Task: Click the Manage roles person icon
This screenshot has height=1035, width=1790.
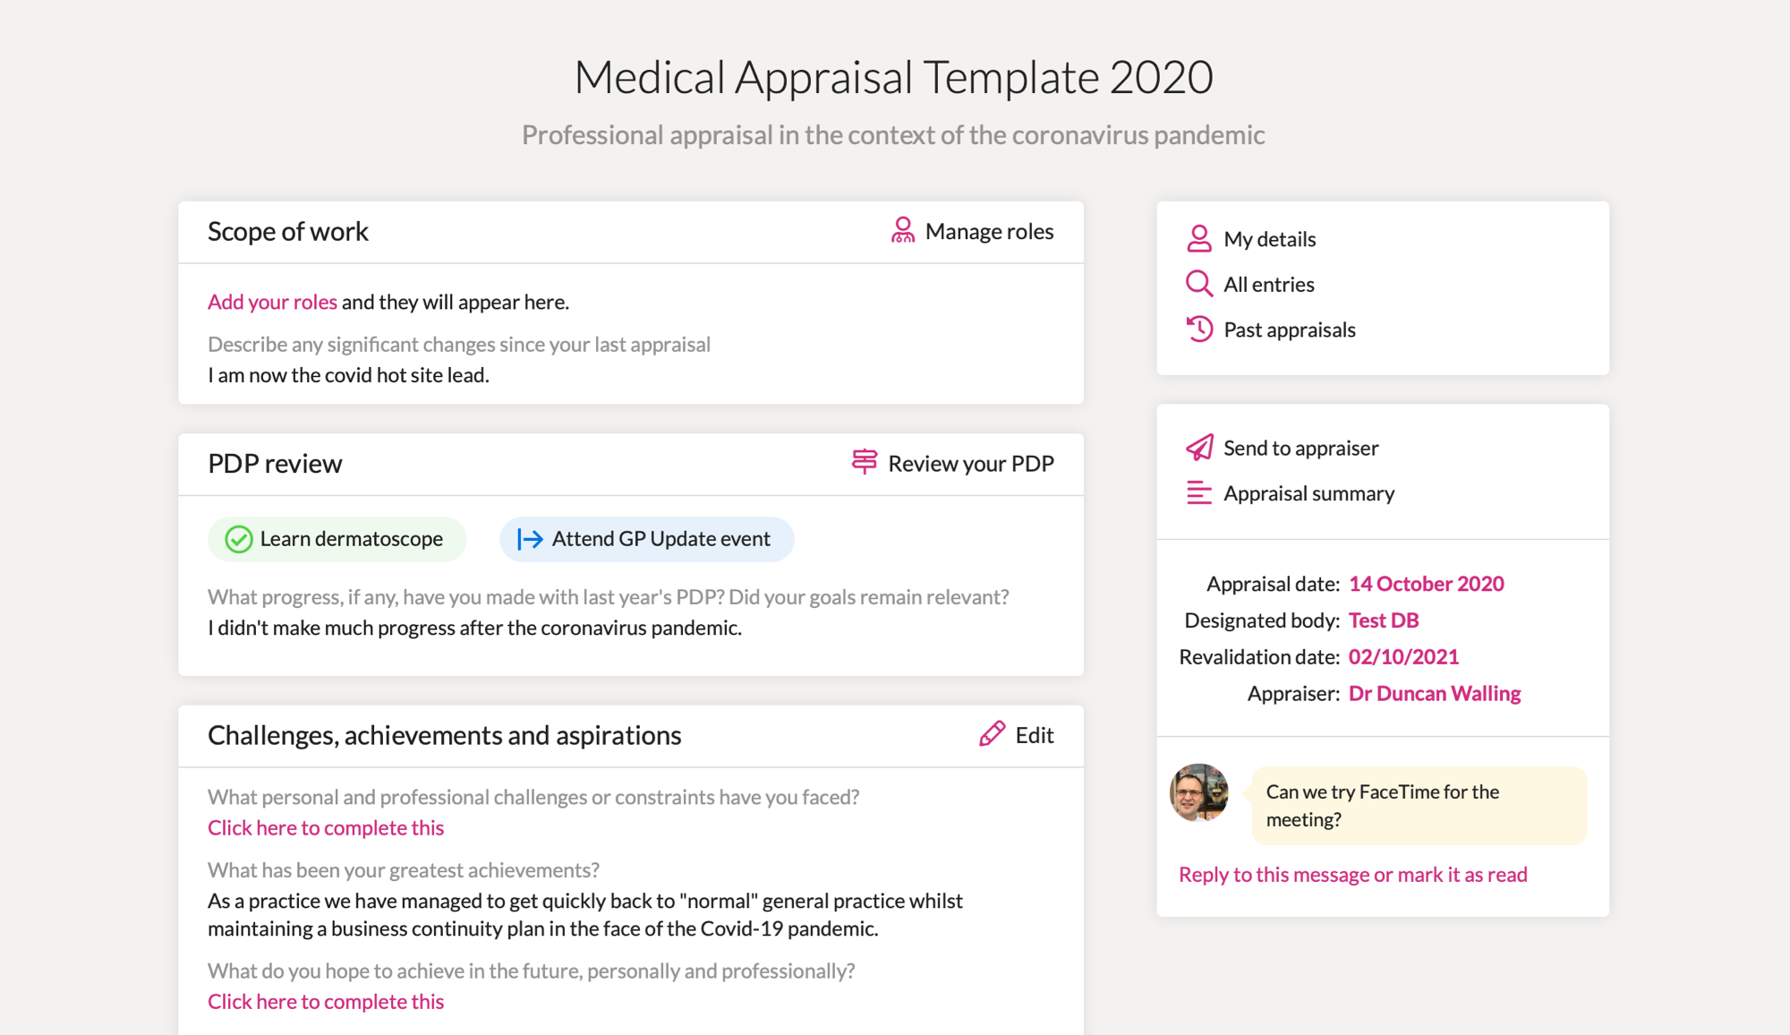Action: [902, 231]
